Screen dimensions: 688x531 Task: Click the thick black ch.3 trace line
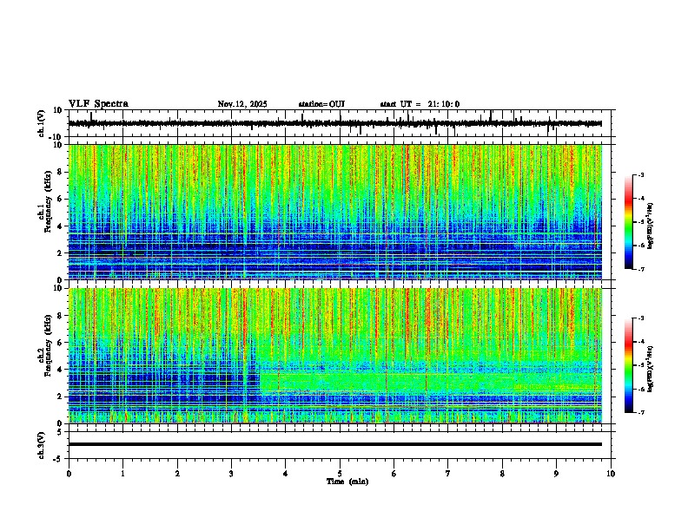point(335,444)
